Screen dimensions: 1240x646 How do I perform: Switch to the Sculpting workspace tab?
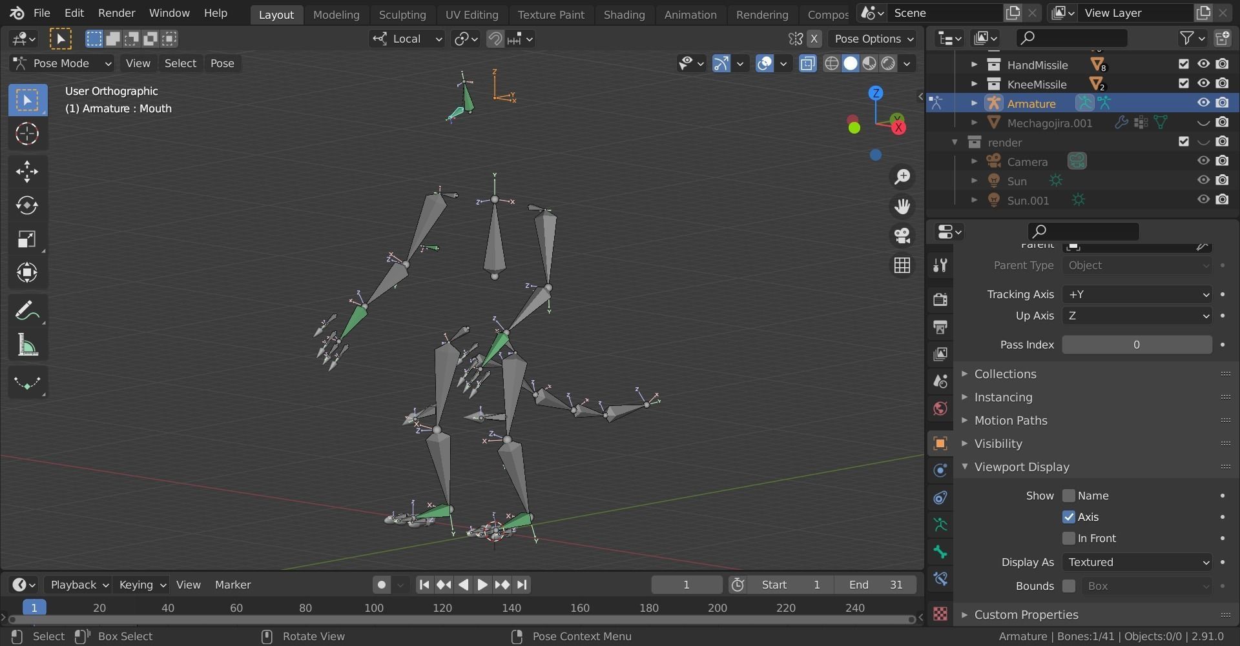(402, 14)
